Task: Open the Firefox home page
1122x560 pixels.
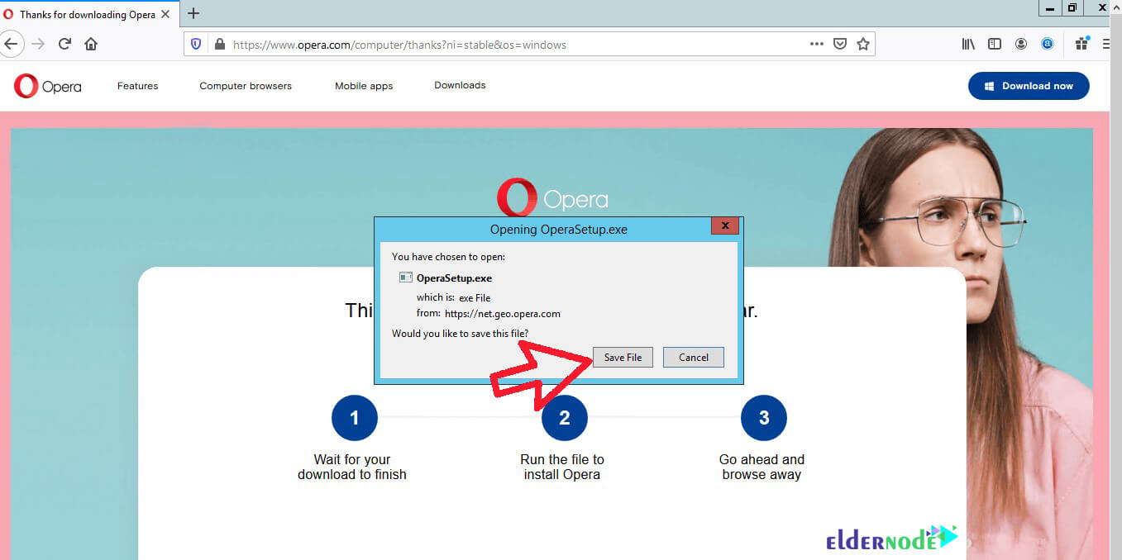Action: pos(91,44)
